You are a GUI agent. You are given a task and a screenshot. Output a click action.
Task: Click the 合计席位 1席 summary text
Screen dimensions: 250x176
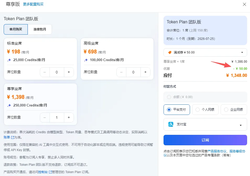(x=187, y=30)
